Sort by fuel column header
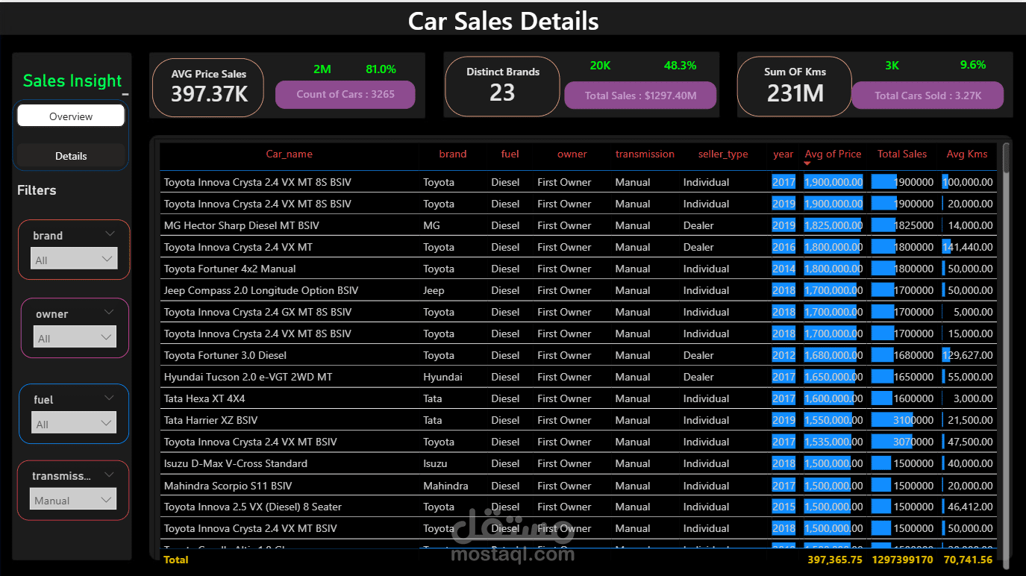The height and width of the screenshot is (576, 1026). coord(510,154)
